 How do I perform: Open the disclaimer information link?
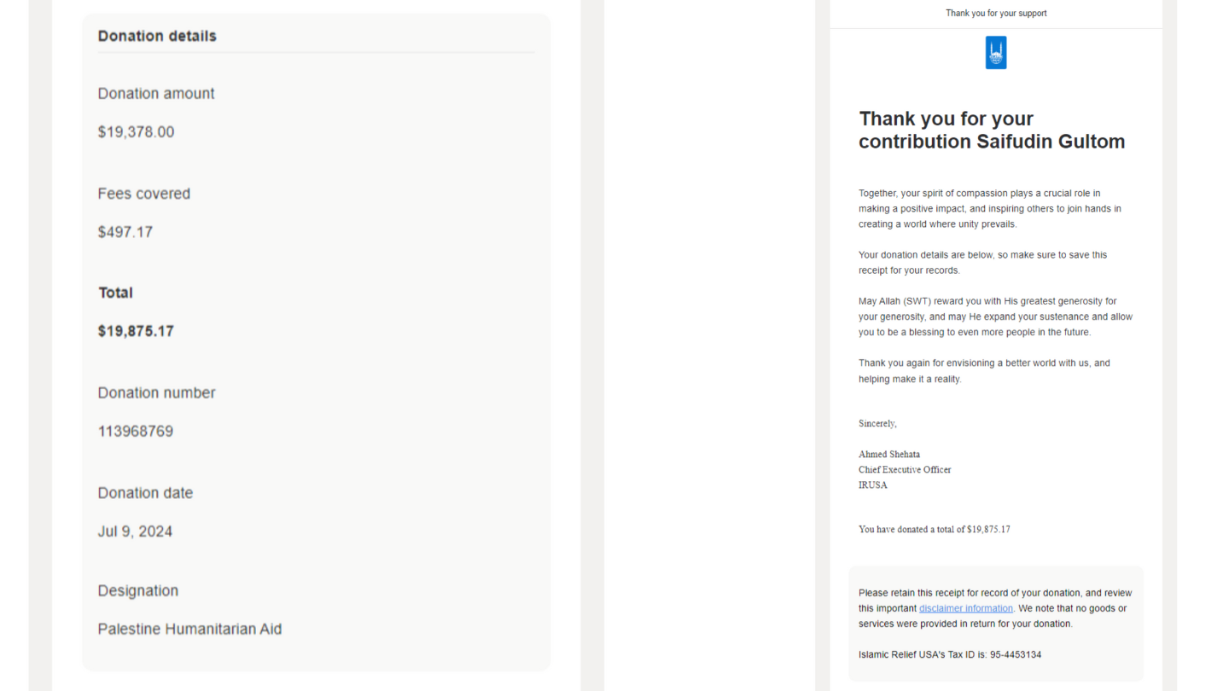(x=965, y=608)
